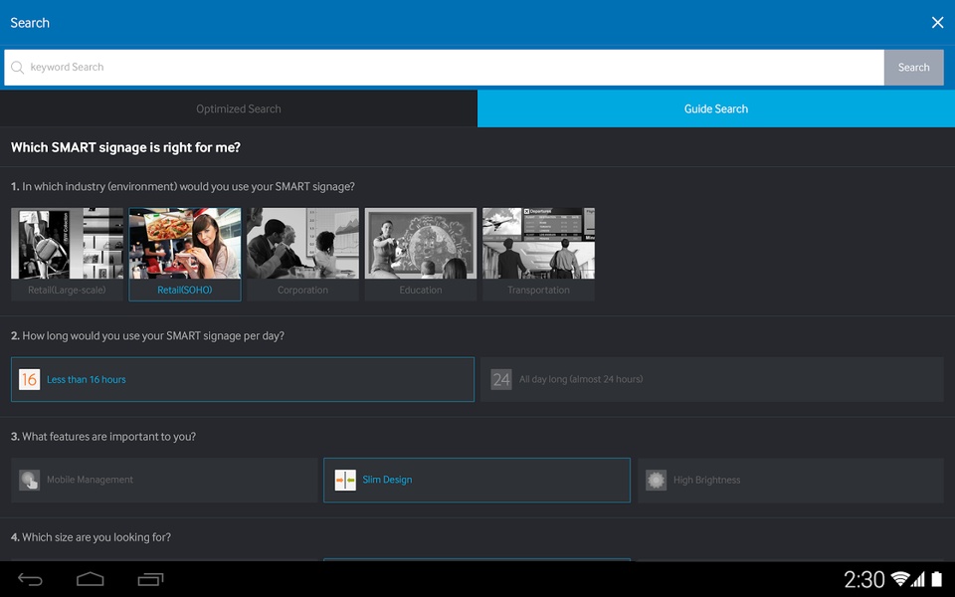The width and height of the screenshot is (955, 597).
Task: Click the Slim Design arrows icon
Action: click(x=345, y=480)
